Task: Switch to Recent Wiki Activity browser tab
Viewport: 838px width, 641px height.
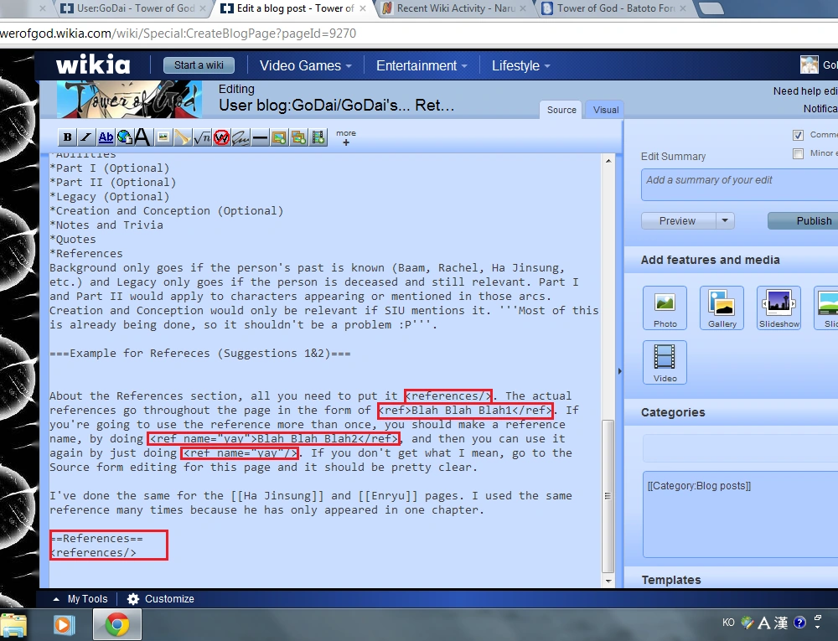Action: [456, 8]
